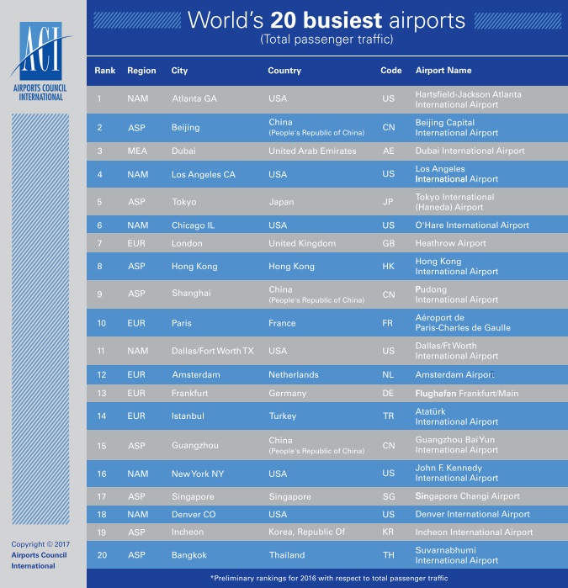Select the 'Frankfurt' city cell

[x=190, y=394]
